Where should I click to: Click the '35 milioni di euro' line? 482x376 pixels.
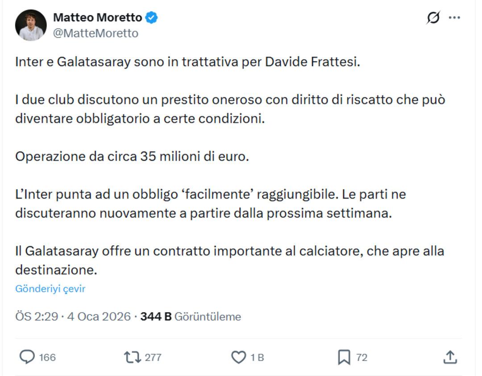pos(132,157)
